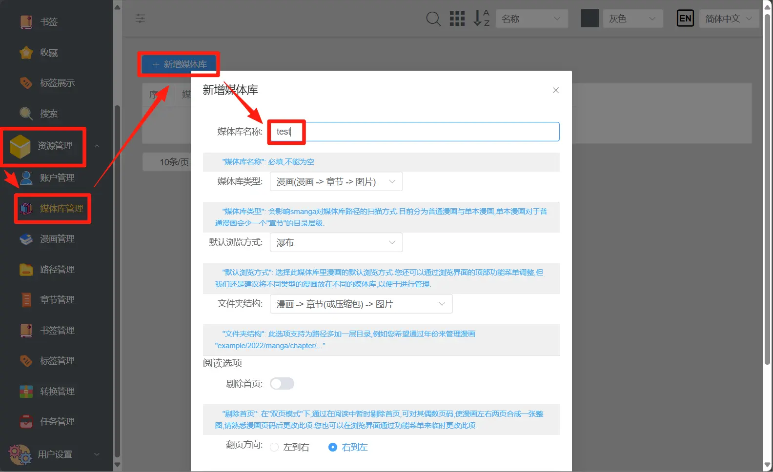Open Favorites (收藏) star item
The image size is (773, 472).
point(48,53)
